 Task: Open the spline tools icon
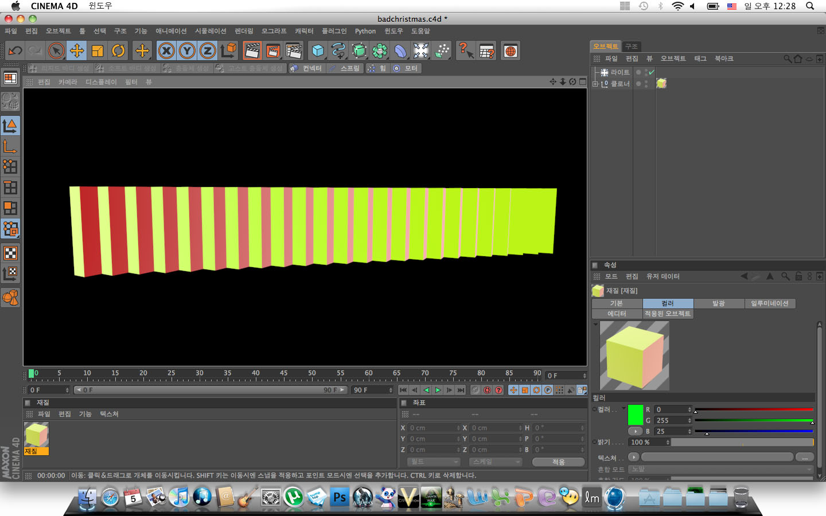338,51
